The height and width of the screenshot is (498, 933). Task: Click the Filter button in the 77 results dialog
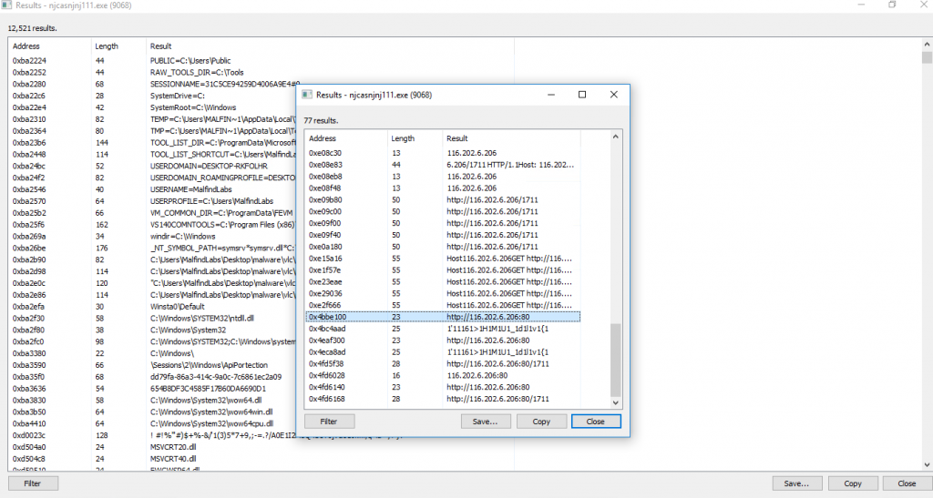329,422
